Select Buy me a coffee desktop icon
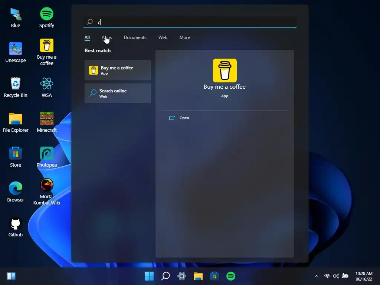 coord(46,52)
